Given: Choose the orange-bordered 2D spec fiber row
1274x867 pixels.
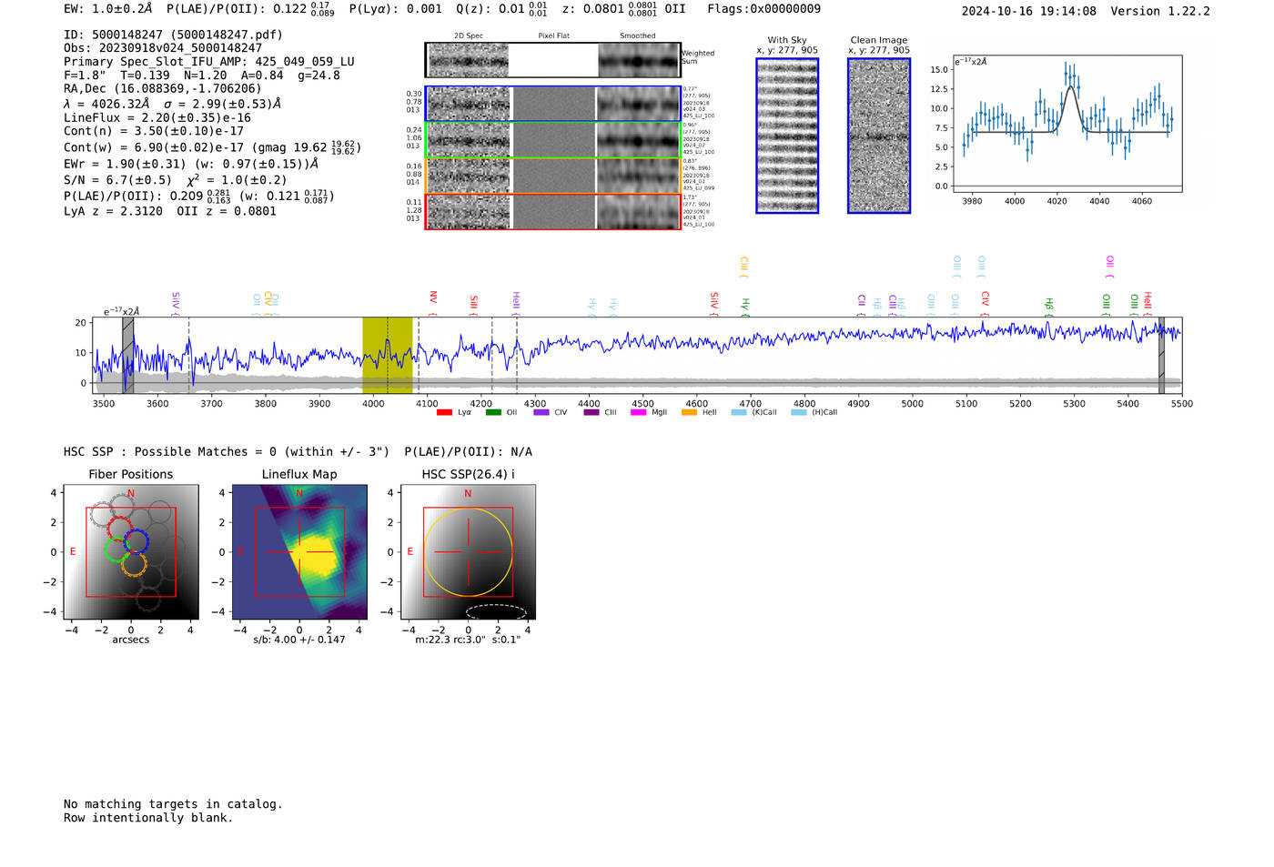Looking at the screenshot, I should [x=552, y=176].
